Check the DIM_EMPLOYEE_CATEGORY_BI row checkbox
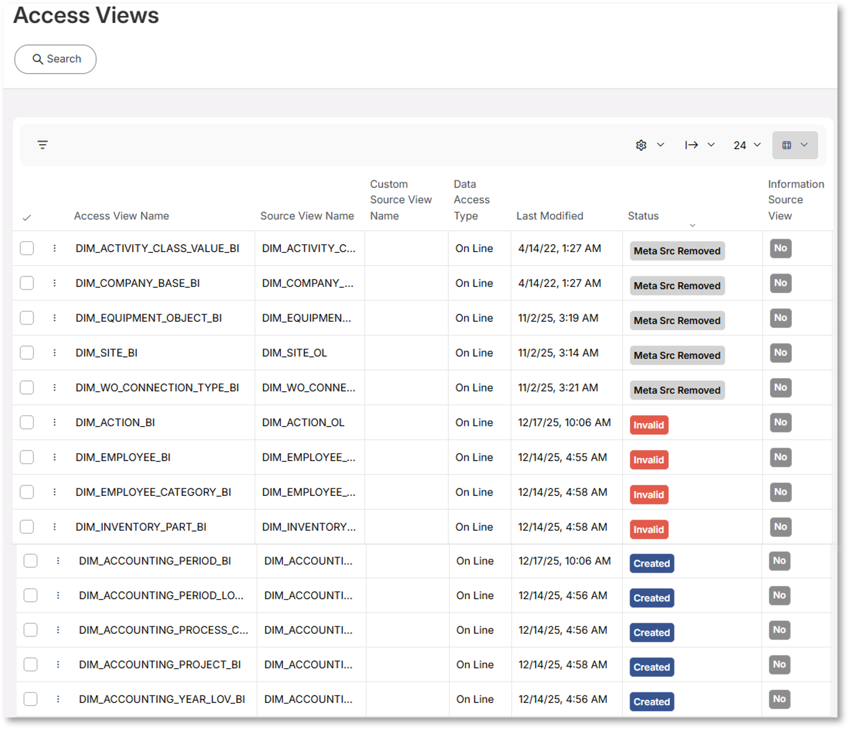Viewport: 849px width, 729px height. [27, 492]
